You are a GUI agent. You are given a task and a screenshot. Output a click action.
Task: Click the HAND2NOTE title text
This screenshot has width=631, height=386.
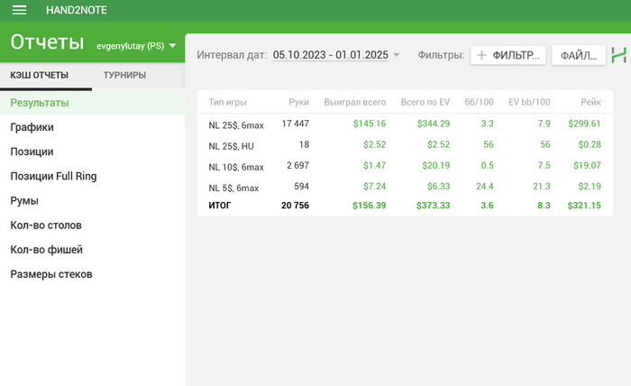pyautogui.click(x=77, y=10)
